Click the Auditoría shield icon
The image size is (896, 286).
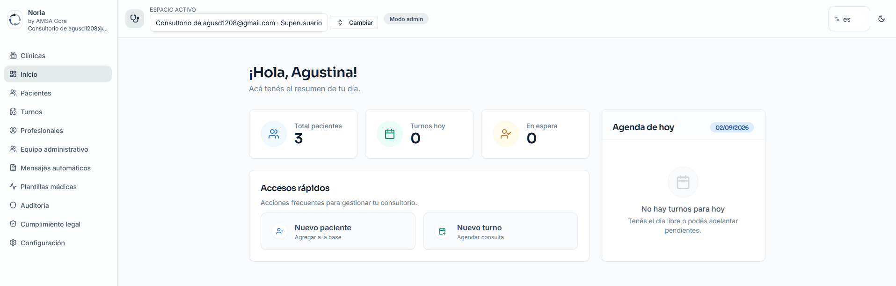[13, 205]
